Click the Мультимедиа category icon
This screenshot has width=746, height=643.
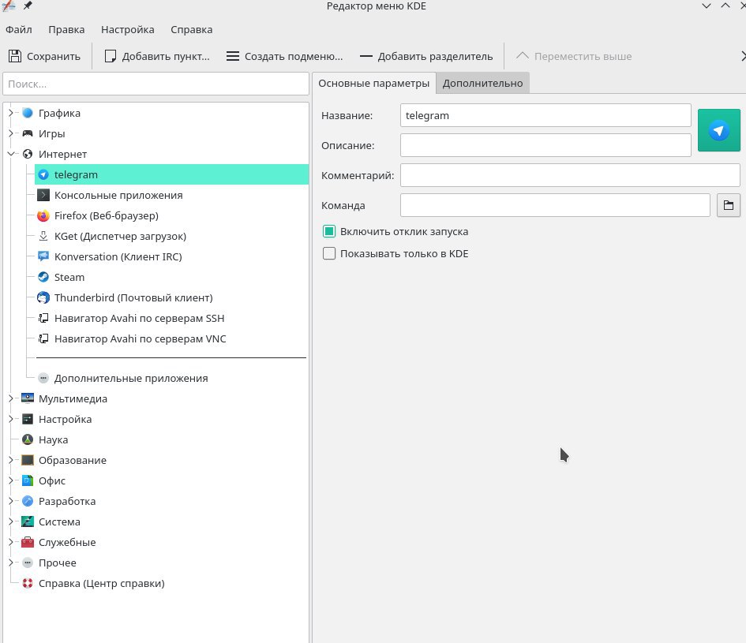(x=28, y=398)
